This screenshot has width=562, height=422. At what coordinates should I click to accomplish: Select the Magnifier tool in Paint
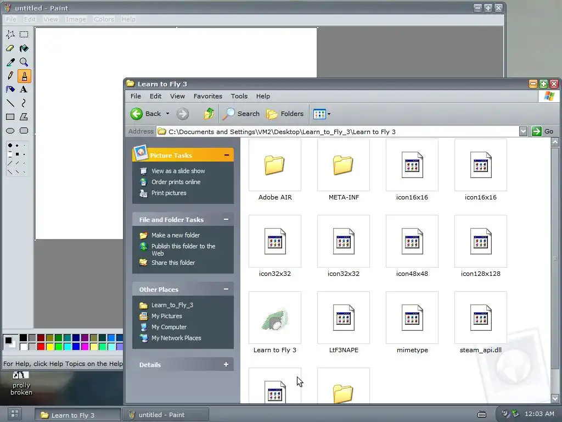24,62
